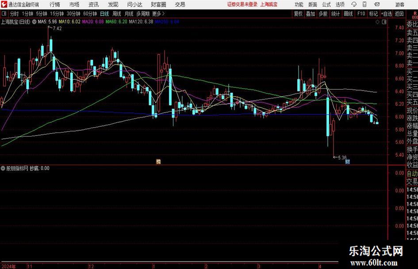Select the 日线 daily period tab
Screen dimensions: 418x269
[104, 14]
